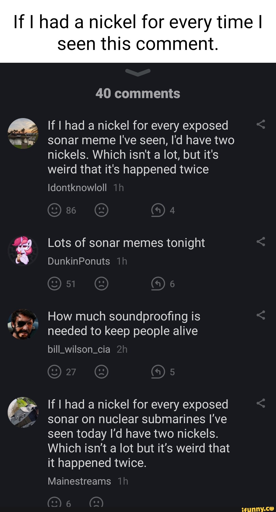
Task: Smile-react to bill_wilson_cia's soundproofing comment
Action: coord(54,372)
